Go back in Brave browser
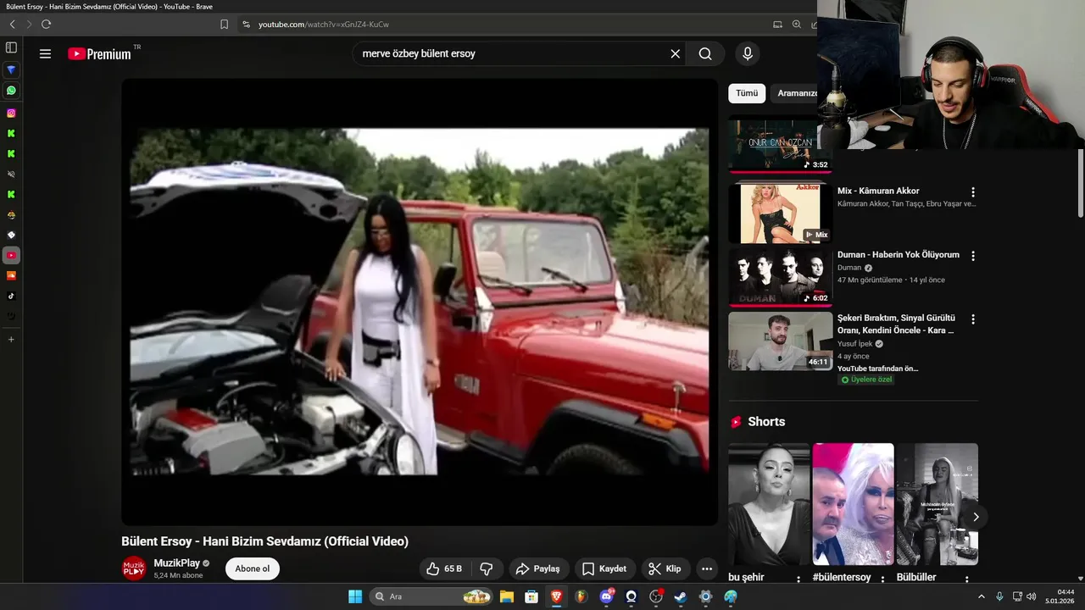The height and width of the screenshot is (610, 1085). tap(12, 25)
